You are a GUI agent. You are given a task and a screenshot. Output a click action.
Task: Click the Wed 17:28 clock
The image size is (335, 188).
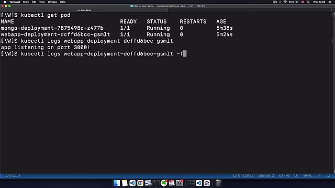(319, 2)
